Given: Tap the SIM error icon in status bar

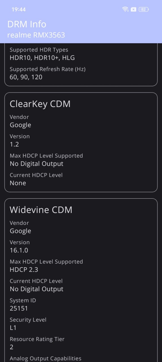Looking at the screenshot, I should point(134,9).
